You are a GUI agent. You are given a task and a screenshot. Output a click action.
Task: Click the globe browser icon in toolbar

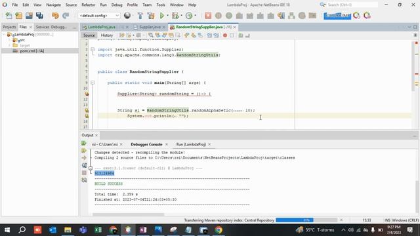[127, 16]
